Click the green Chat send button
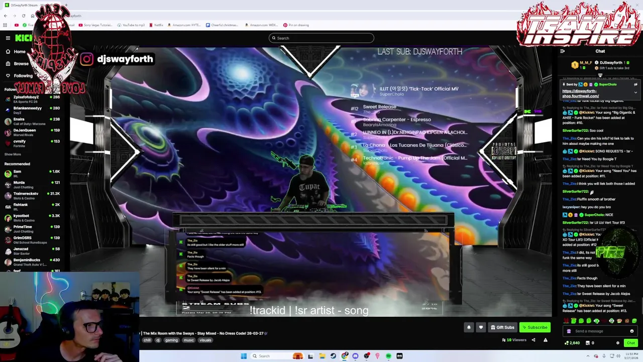 click(x=631, y=343)
